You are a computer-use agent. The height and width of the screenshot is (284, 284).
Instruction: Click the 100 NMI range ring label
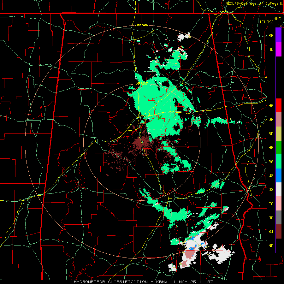tap(142, 25)
